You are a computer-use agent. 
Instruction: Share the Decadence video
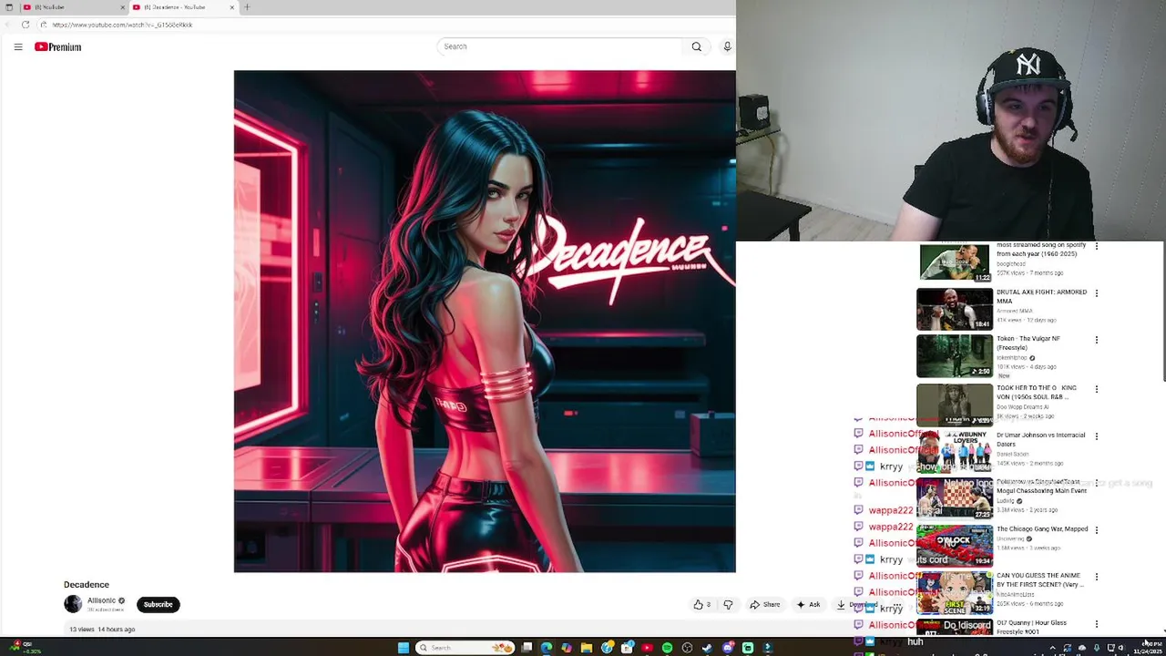pos(765,604)
